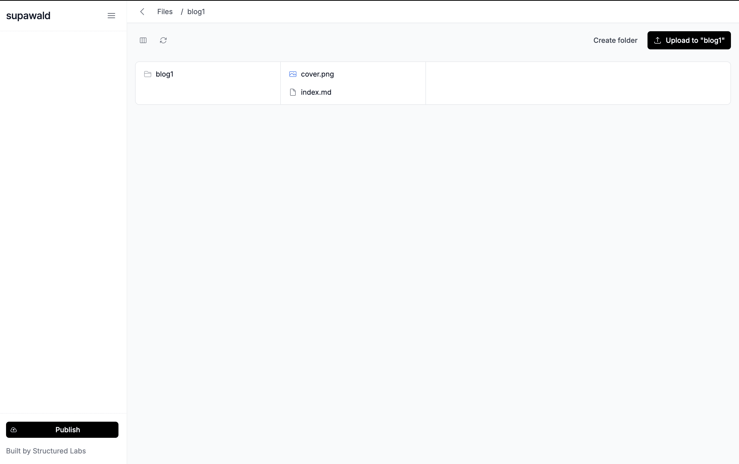
Task: Click Upload to "blog1" button
Action: tap(689, 40)
